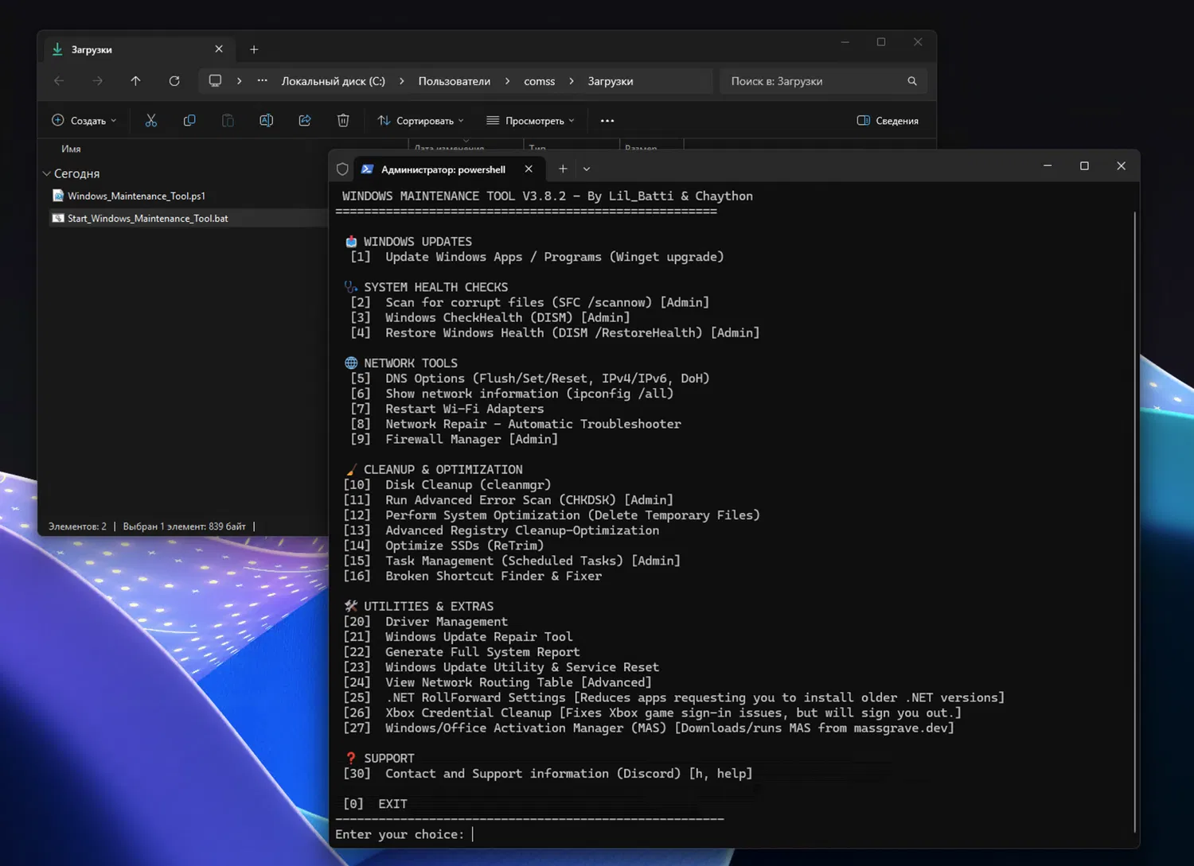Expand chevron after the This PC icon
The width and height of the screenshot is (1194, 866).
point(239,81)
